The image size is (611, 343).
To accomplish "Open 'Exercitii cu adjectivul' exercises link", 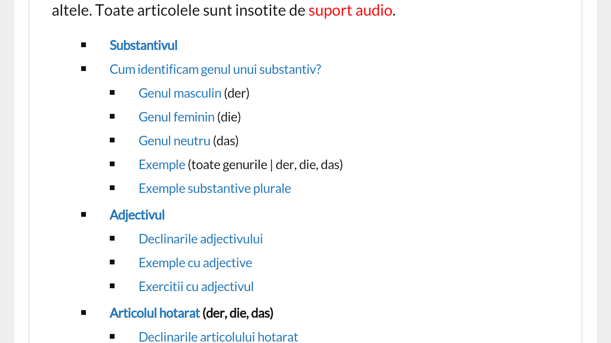I will pos(196,286).
